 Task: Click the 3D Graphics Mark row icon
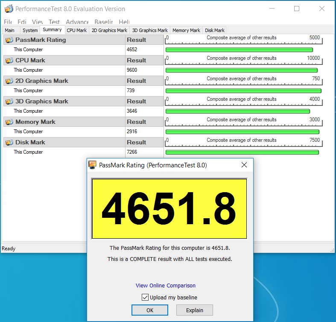[9, 101]
